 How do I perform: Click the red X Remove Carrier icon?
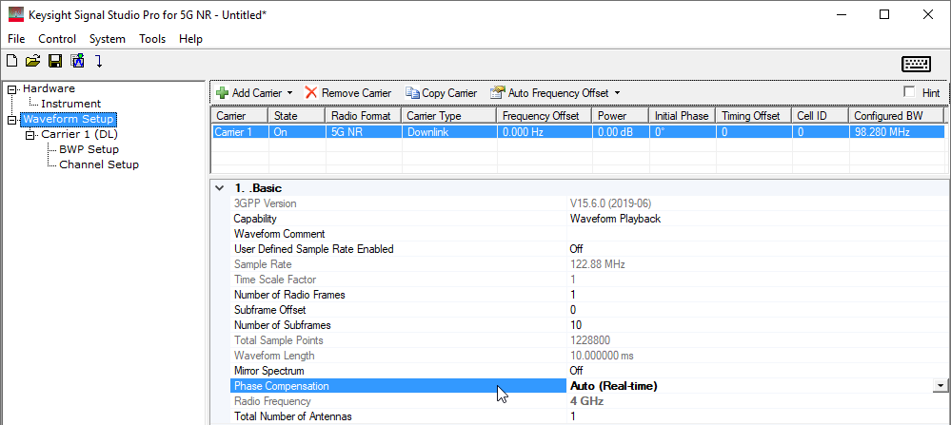coord(311,92)
